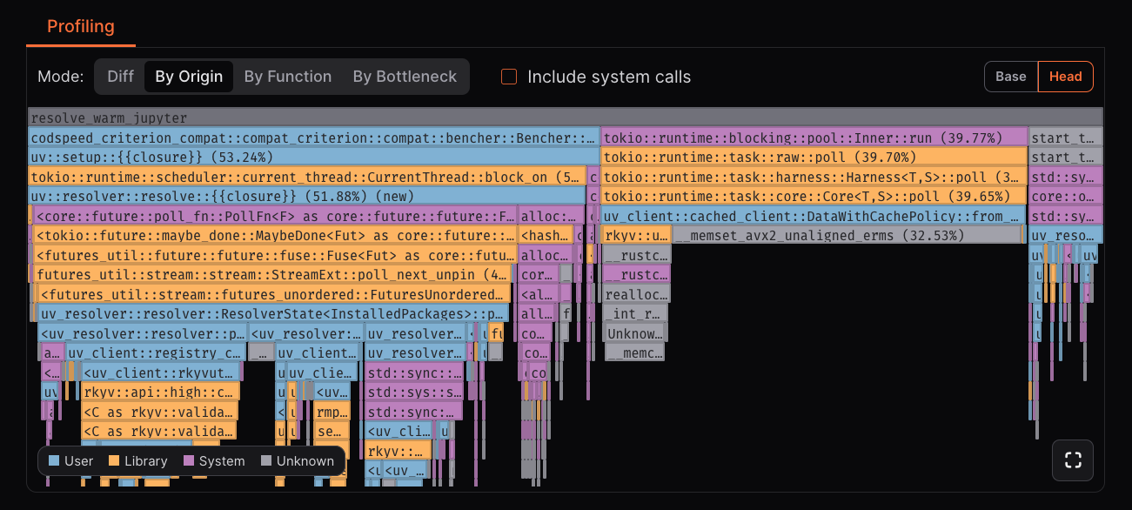Select the DataWithCachePolicy::from_ frame
1132x510 pixels.
[x=814, y=216]
